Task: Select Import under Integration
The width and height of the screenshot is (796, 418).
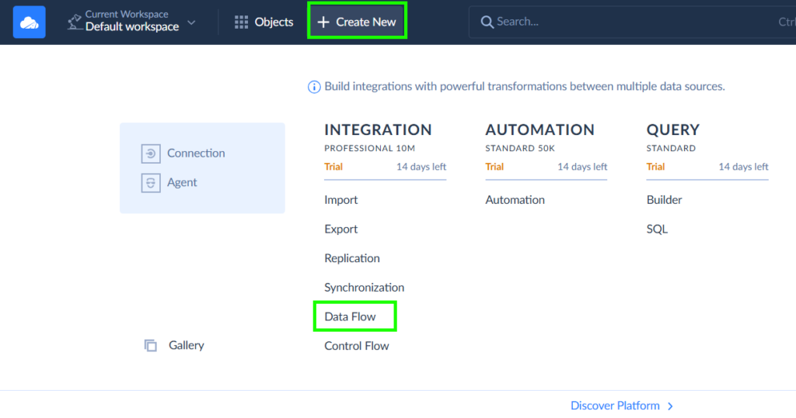Action: pos(341,200)
